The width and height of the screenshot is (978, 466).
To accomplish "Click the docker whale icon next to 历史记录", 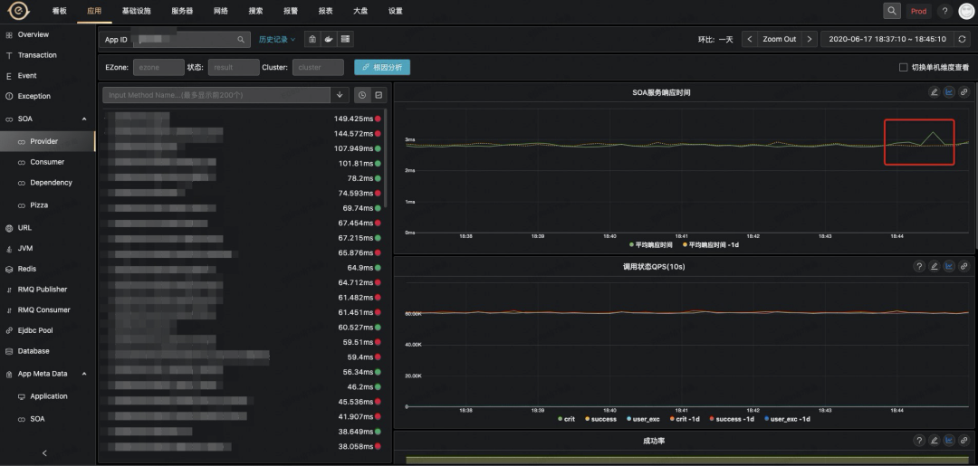I will (x=329, y=39).
